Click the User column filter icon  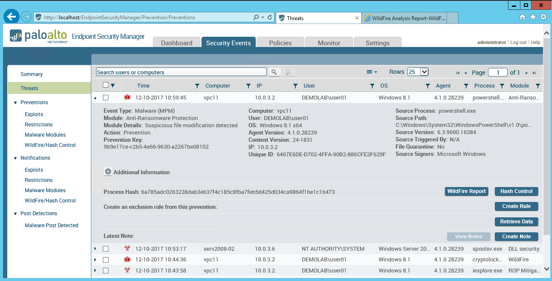click(372, 86)
